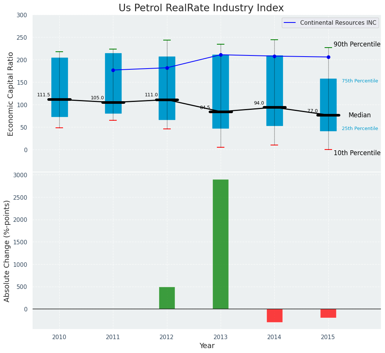
Task: Click the 90th Percentile annotation
Action: click(x=357, y=44)
